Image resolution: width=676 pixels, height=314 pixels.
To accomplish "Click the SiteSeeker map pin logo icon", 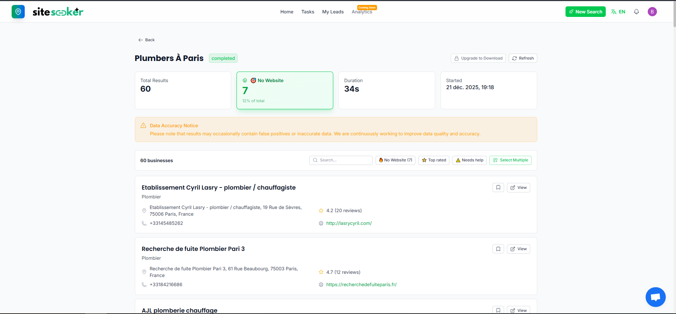I will [18, 12].
